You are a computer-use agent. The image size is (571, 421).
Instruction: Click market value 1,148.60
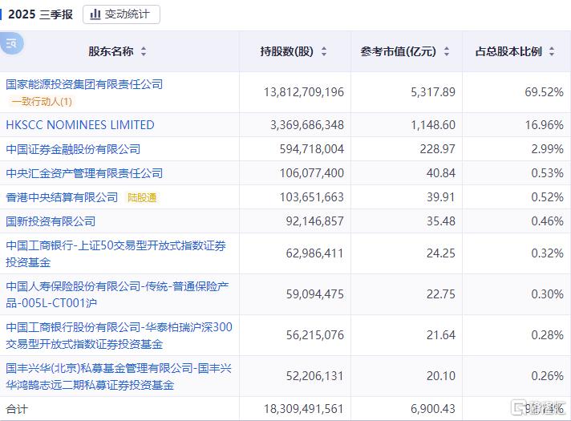433,125
